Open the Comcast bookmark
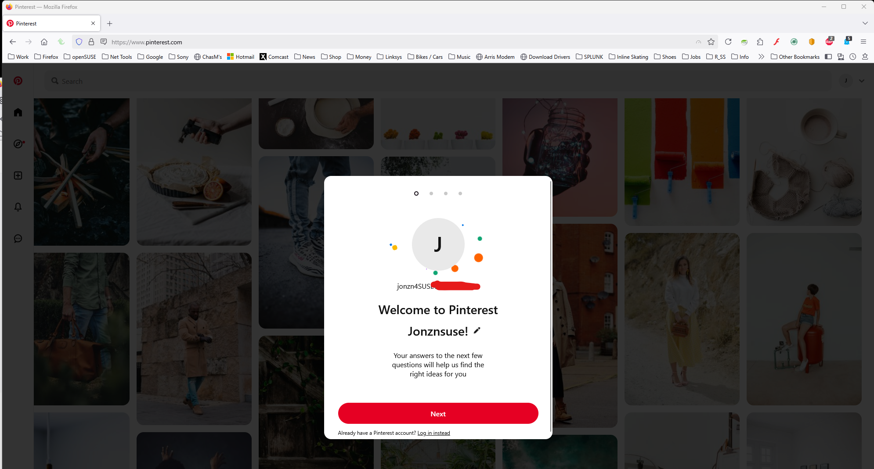This screenshot has width=874, height=469. pyautogui.click(x=274, y=57)
